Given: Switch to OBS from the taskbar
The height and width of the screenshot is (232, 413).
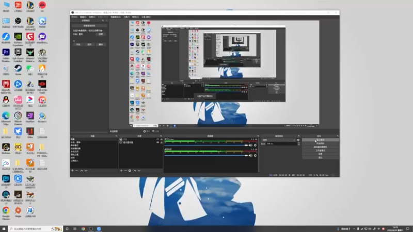Looking at the screenshot, I should (x=91, y=229).
